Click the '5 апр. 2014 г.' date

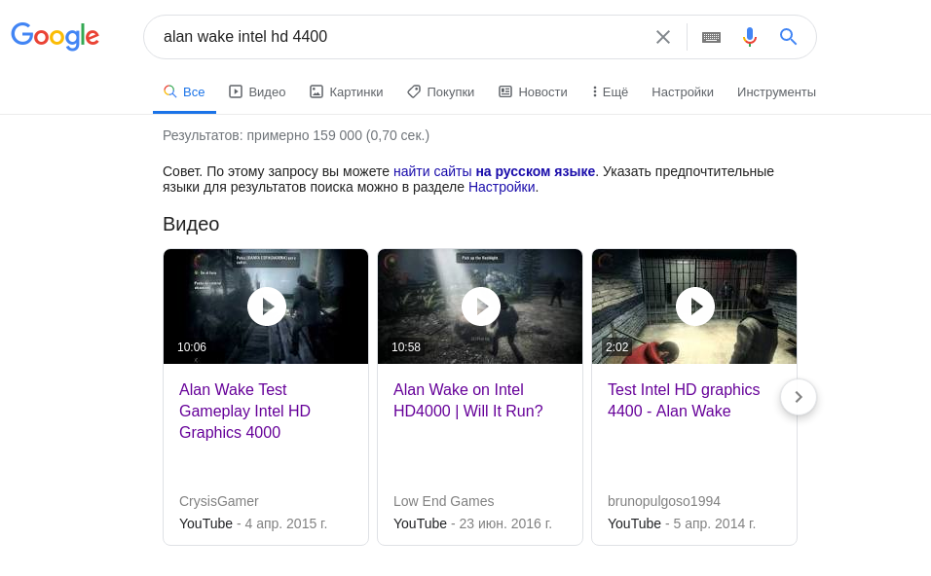(714, 523)
